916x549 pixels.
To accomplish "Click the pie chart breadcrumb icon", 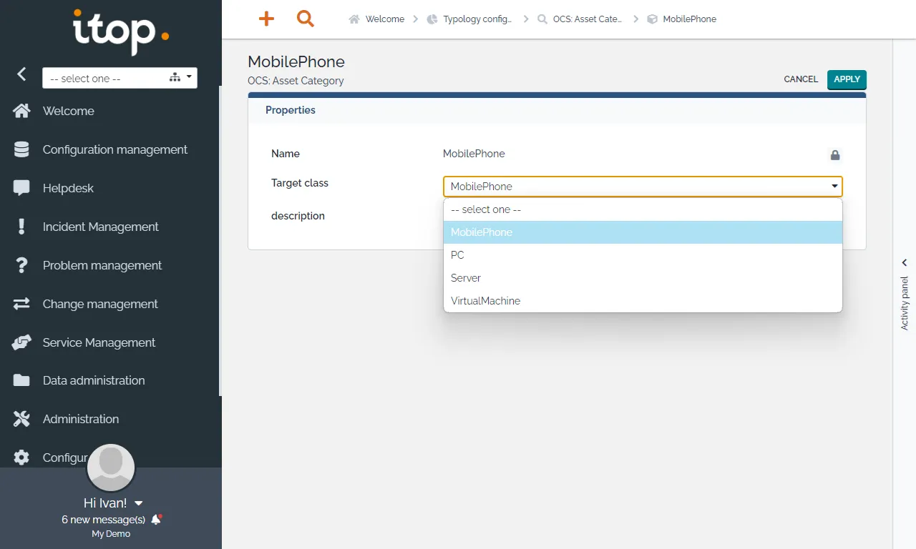I will pos(432,19).
